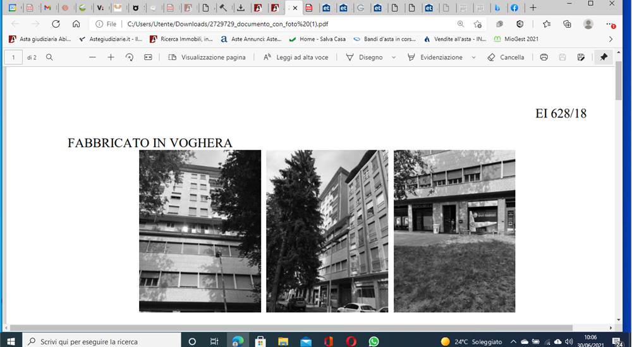The image size is (632, 347).
Task: Click the horizontal scrollbar thumb
Action: tap(291, 328)
